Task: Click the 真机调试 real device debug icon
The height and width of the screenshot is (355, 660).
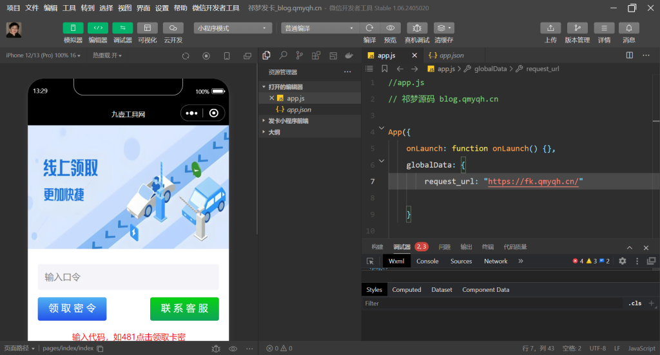Action: pos(417,28)
